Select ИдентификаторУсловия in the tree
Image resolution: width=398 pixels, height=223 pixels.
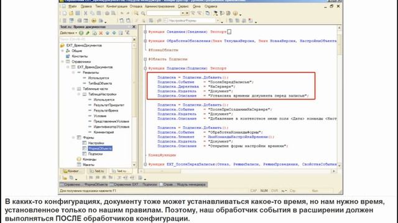[111, 127]
